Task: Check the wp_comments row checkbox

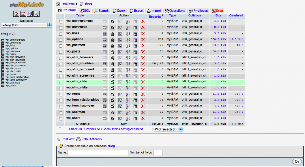Action: click(61, 28)
